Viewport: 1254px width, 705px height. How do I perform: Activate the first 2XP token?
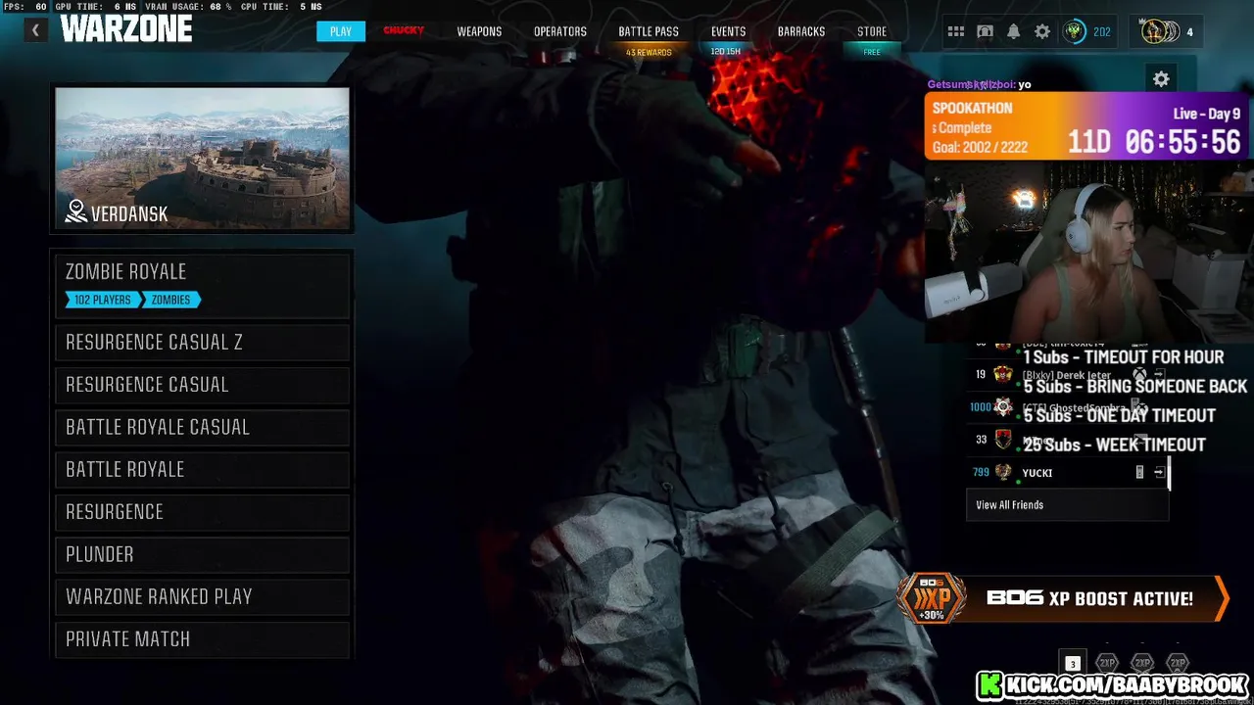point(1107,663)
